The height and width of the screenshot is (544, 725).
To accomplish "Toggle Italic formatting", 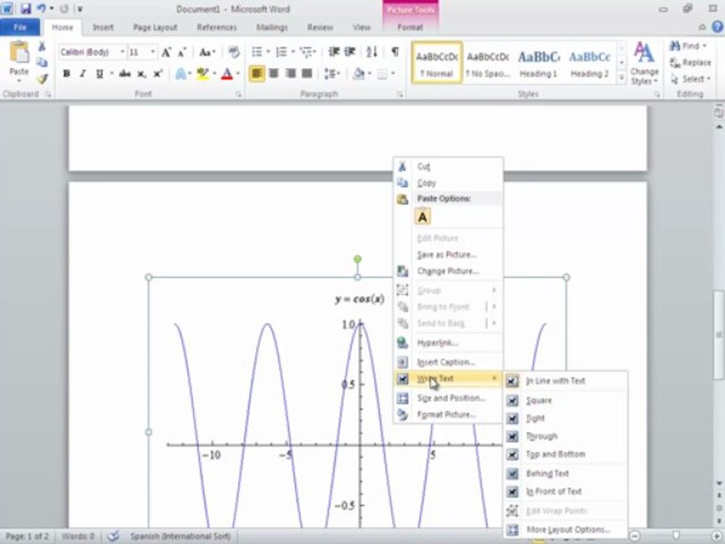I will click(x=83, y=73).
